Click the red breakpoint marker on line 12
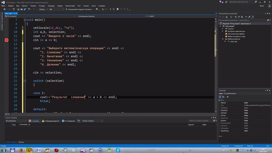This screenshot has height=153, width=272. point(7,40)
